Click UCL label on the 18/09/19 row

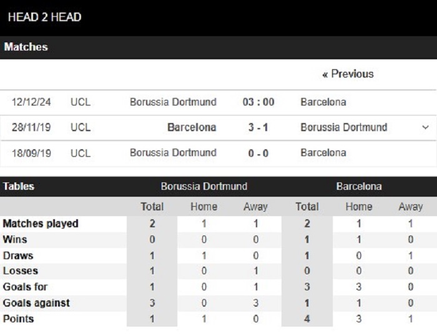pyautogui.click(x=81, y=153)
